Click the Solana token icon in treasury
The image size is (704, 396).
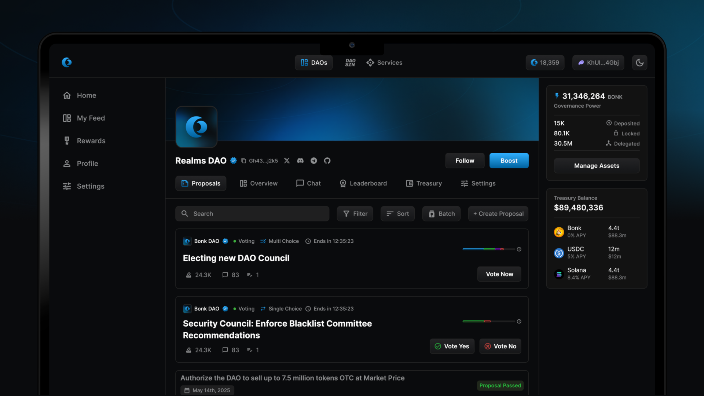(559, 274)
